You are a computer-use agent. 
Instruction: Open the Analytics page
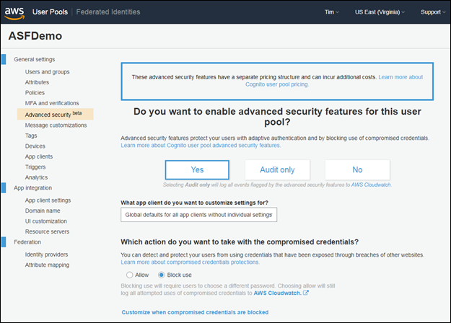pyautogui.click(x=36, y=177)
